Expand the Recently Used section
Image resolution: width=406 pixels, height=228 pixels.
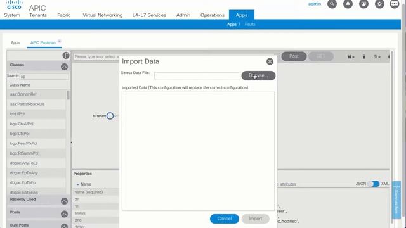coord(65,201)
